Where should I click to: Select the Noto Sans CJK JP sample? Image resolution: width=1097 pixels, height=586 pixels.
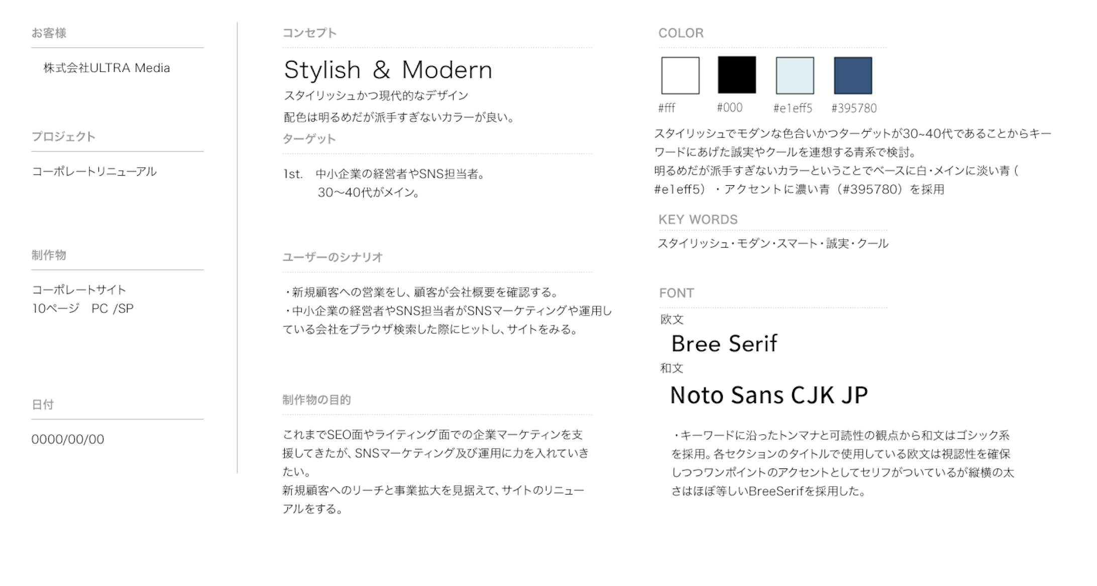pyautogui.click(x=769, y=395)
